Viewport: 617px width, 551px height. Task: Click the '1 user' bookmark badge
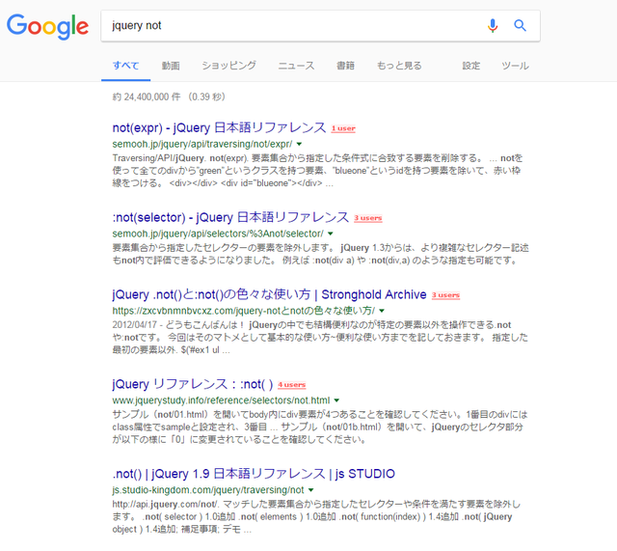[x=343, y=128]
